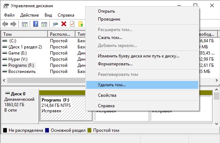Click the rescan disks connection icon

(55, 24)
